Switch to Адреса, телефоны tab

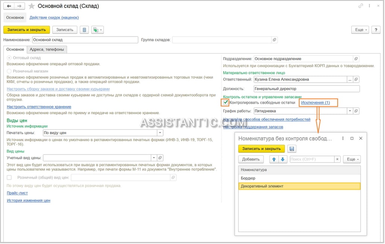pos(47,49)
